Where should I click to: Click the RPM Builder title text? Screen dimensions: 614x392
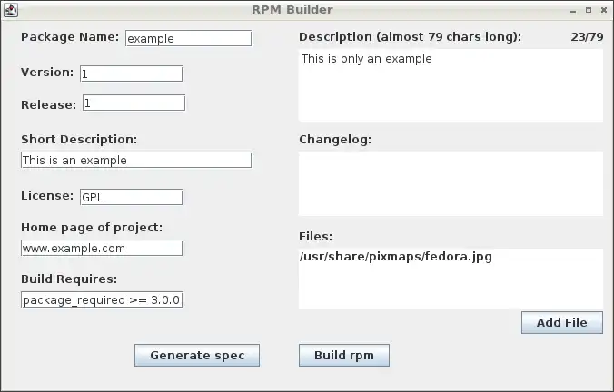pos(292,10)
